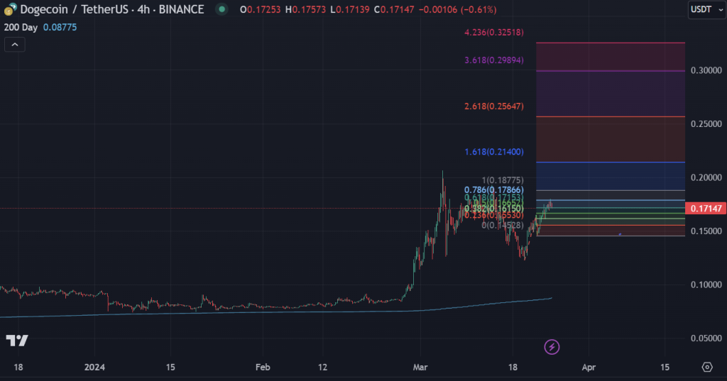
Task: Select the 1.618(0.21400) Fibonacci level label
Action: 494,152
